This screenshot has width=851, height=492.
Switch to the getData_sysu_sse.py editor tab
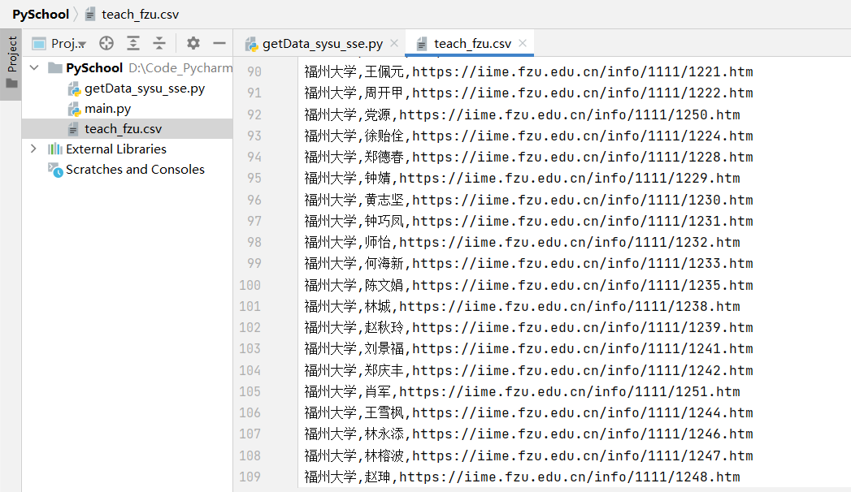tap(323, 43)
